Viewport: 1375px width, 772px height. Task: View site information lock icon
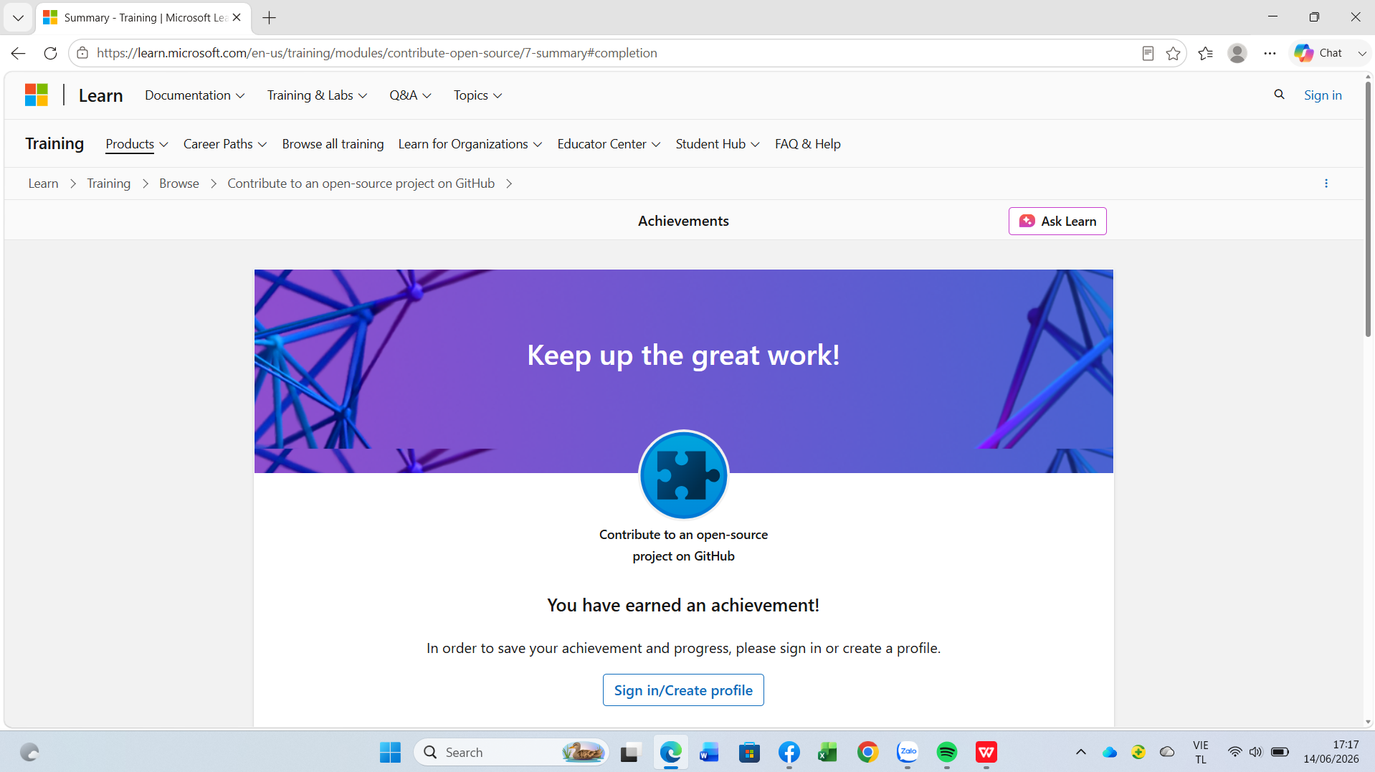[x=82, y=53]
